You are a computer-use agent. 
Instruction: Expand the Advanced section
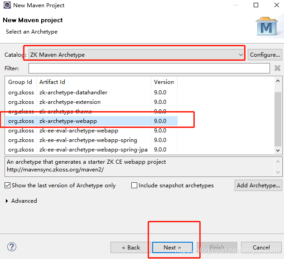click(x=7, y=201)
